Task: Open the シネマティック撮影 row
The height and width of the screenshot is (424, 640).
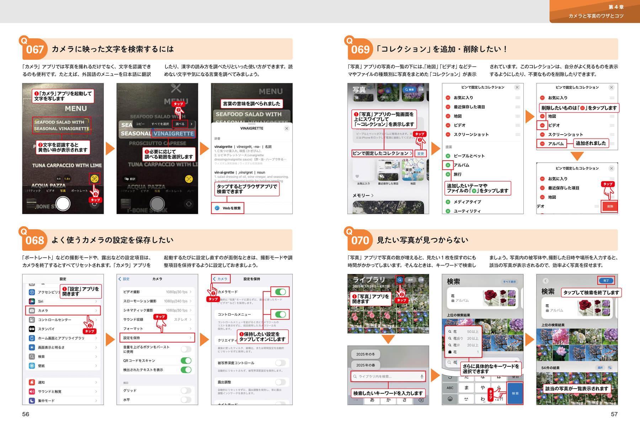Action: pyautogui.click(x=157, y=310)
